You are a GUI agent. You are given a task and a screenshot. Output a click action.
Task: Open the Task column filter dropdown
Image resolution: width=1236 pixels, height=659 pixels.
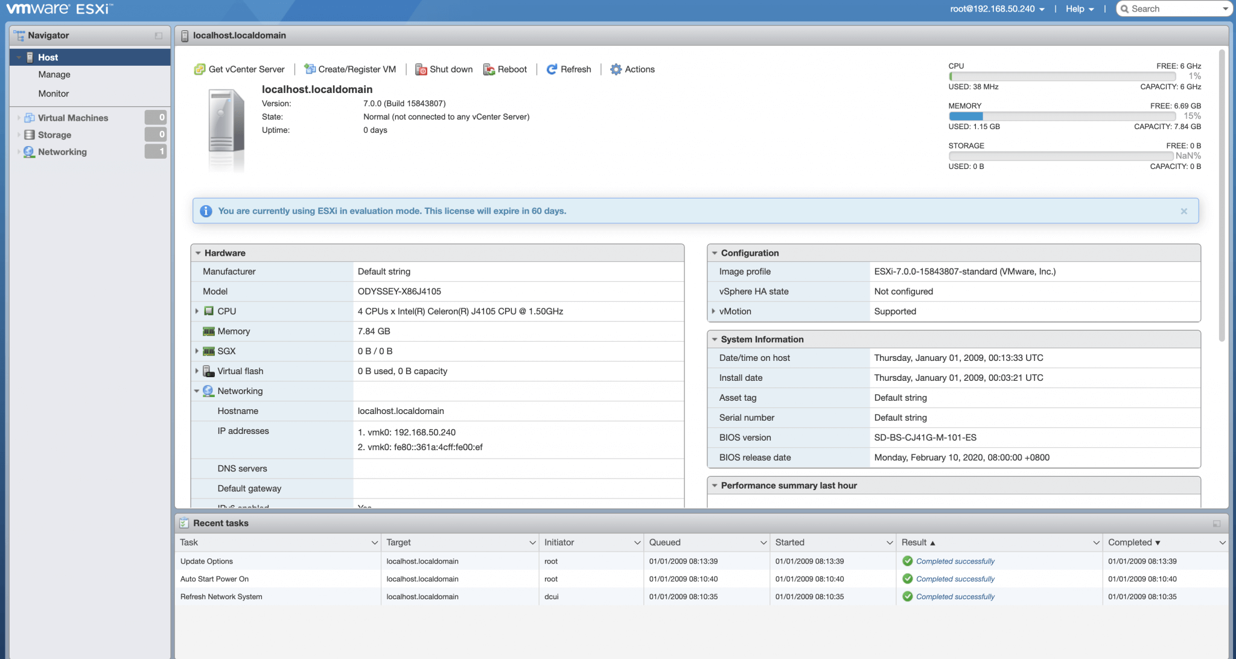coord(374,542)
